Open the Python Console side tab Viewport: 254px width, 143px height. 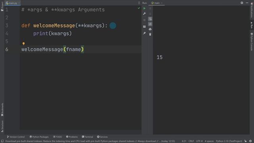[252, 42]
